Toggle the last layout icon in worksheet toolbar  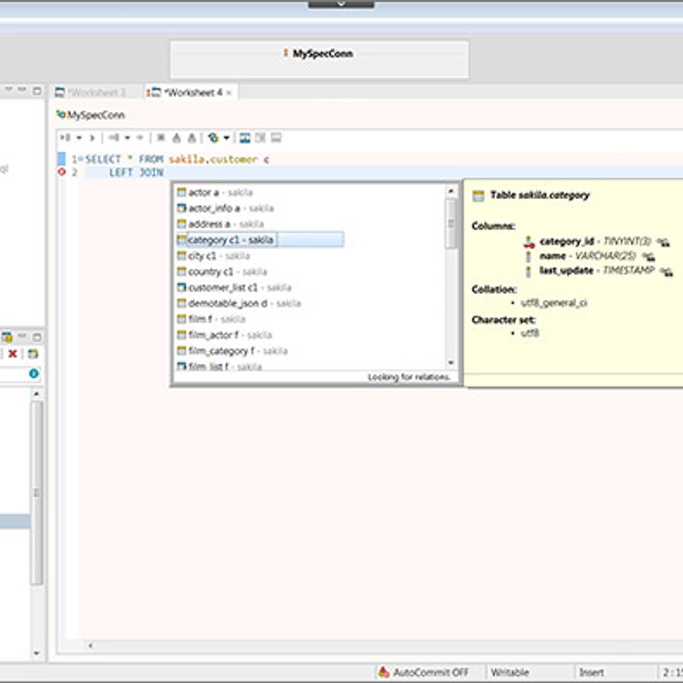click(276, 138)
